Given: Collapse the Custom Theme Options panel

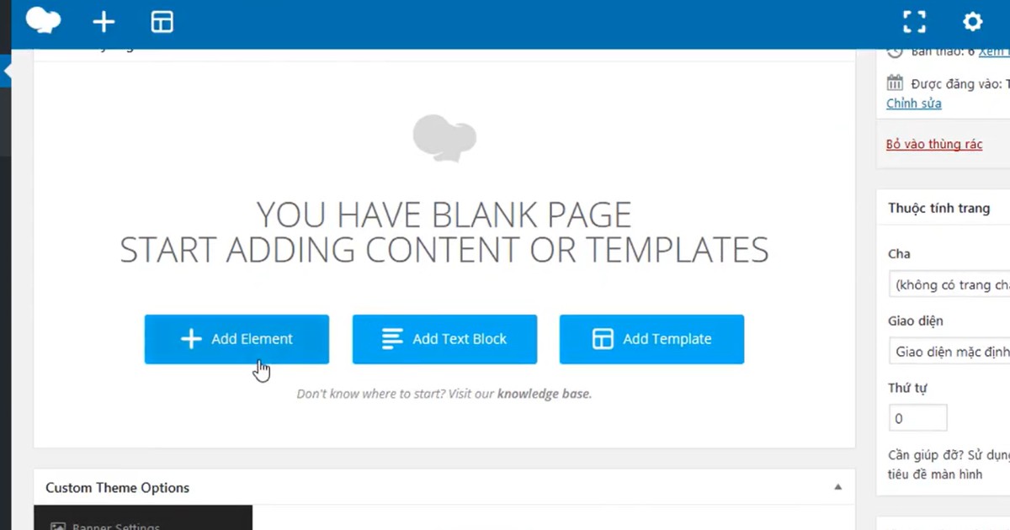Looking at the screenshot, I should pyautogui.click(x=837, y=486).
